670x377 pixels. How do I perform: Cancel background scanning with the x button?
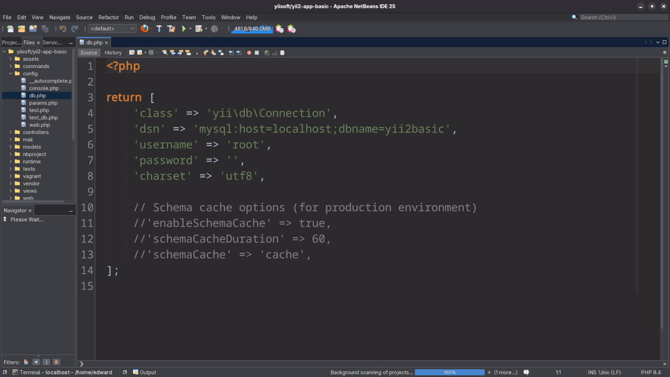[489, 372]
